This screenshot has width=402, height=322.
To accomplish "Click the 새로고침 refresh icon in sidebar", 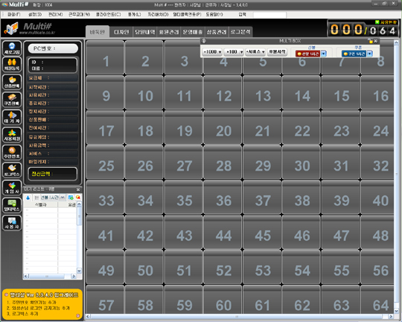I will pyautogui.click(x=12, y=48).
